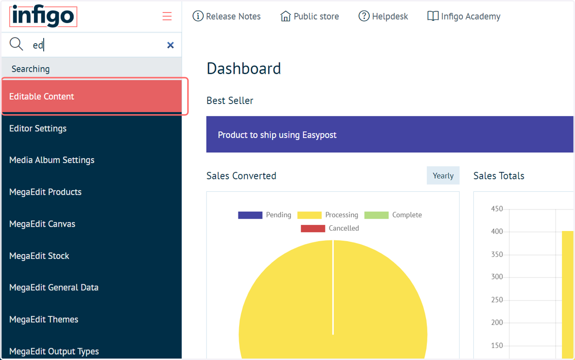
Task: Click Product to ship using Easypost banner
Action: tap(390, 135)
